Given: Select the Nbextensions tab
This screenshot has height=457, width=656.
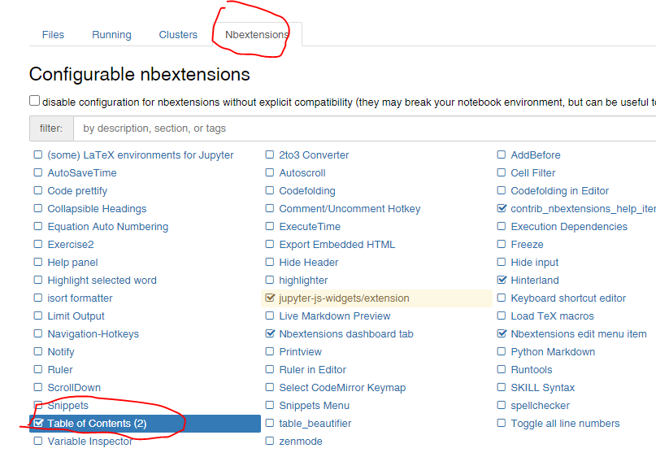Looking at the screenshot, I should pos(257,35).
